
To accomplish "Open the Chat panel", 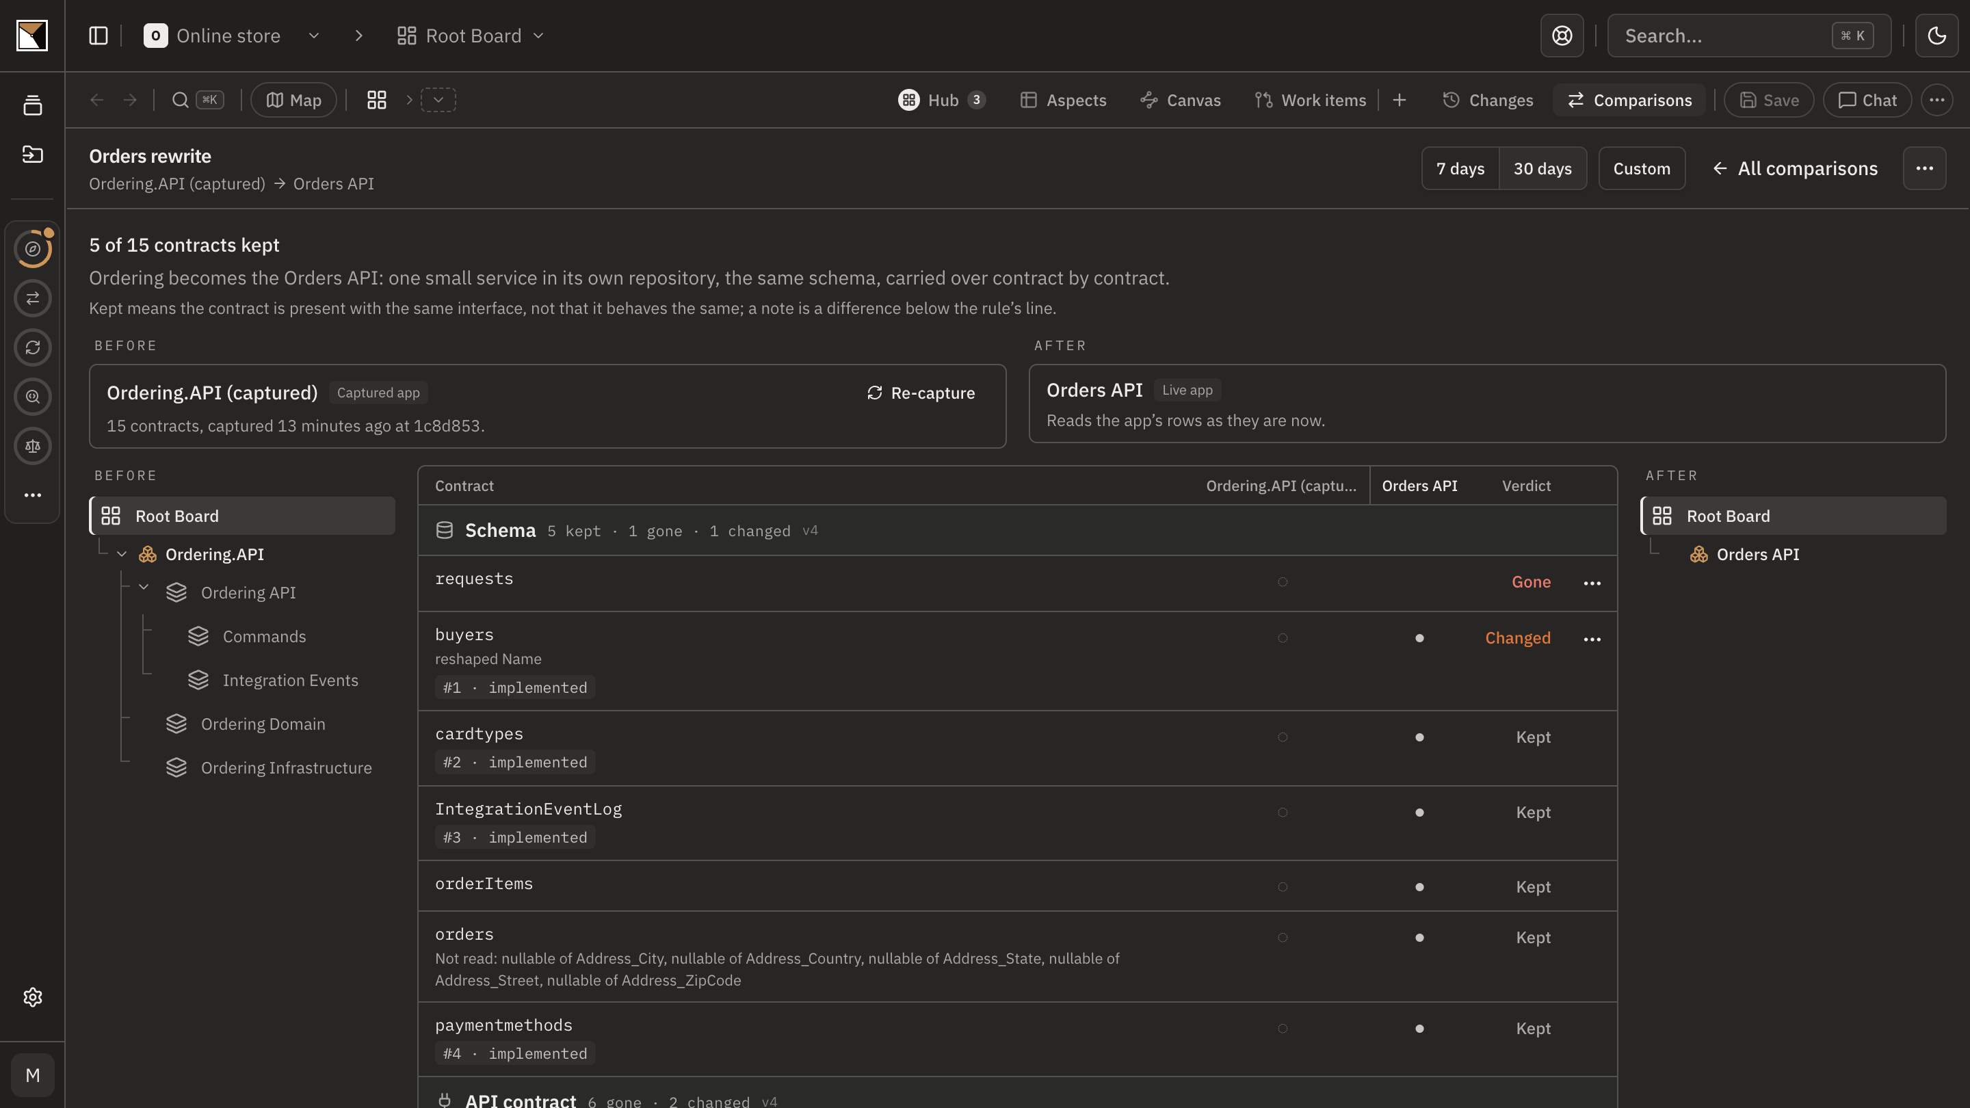I will tap(1867, 100).
